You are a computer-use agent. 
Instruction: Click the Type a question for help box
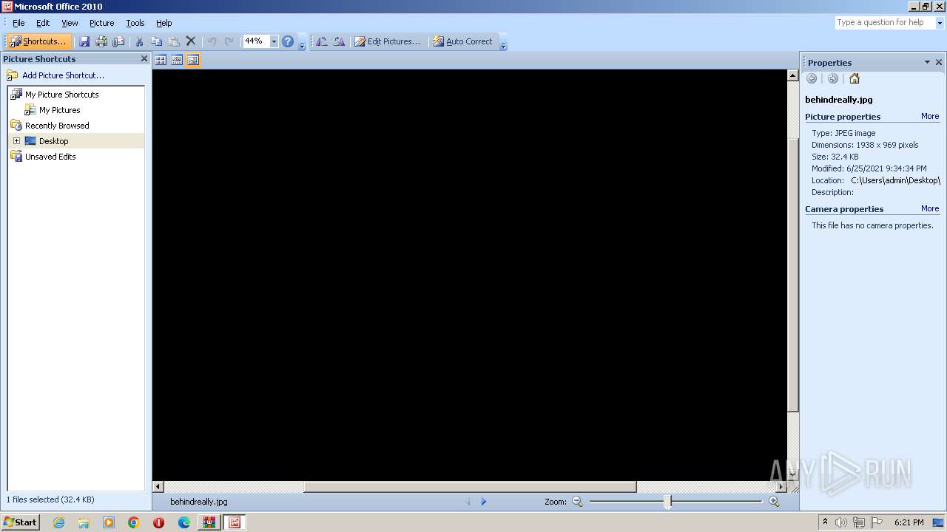pyautogui.click(x=884, y=23)
